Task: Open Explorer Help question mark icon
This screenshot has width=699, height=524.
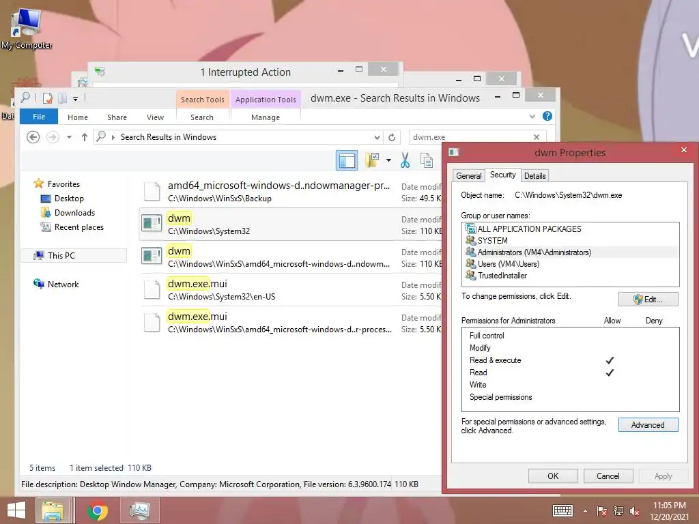Action: coord(547,116)
